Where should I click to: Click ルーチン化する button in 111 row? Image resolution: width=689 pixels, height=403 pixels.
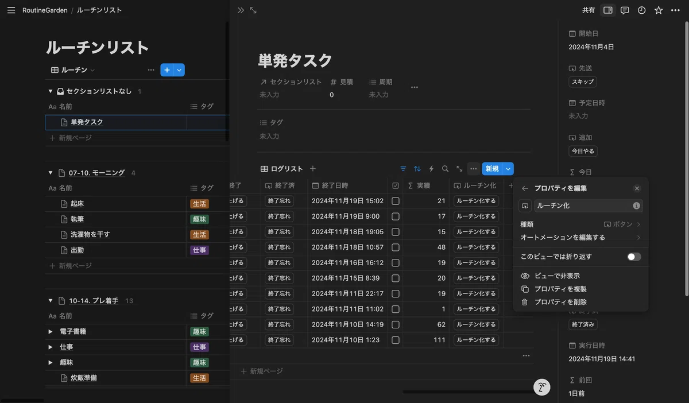[475, 340]
